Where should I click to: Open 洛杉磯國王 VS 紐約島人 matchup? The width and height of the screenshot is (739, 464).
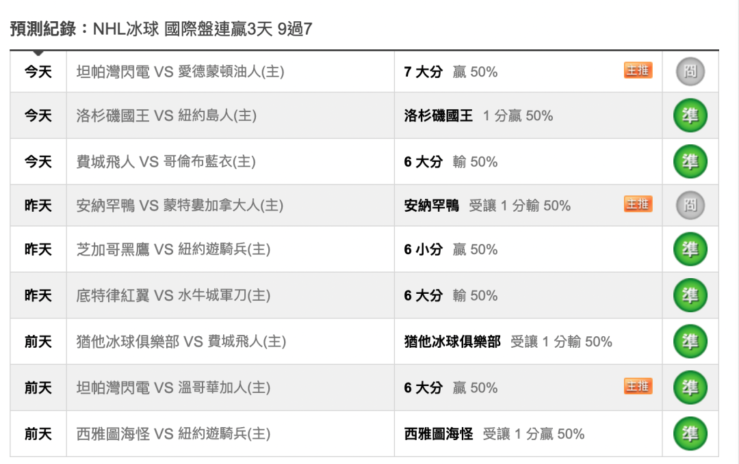(166, 115)
